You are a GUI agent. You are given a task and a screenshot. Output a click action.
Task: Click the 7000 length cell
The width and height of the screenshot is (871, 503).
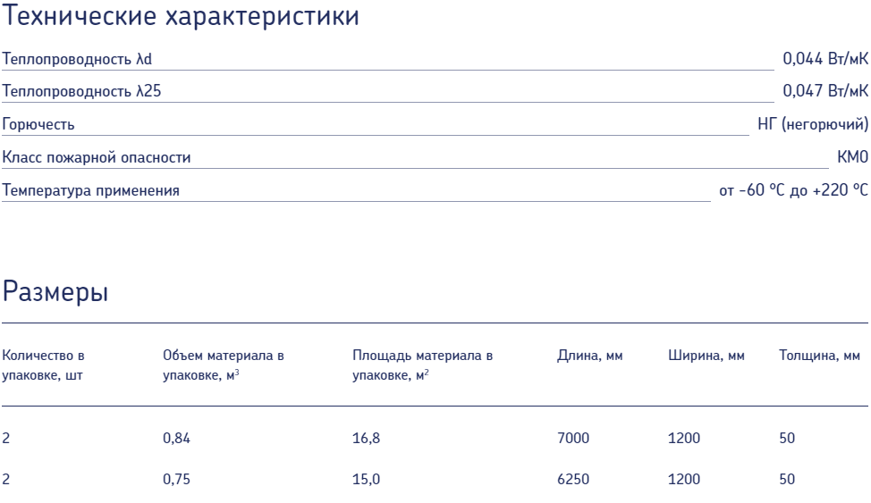point(573,438)
